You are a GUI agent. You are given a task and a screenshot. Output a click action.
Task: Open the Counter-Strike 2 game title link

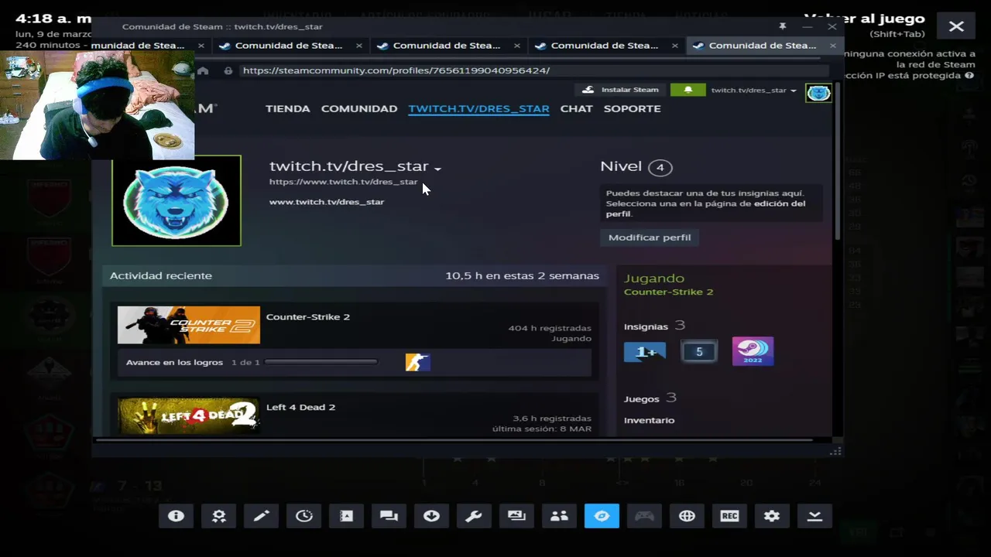tap(308, 316)
